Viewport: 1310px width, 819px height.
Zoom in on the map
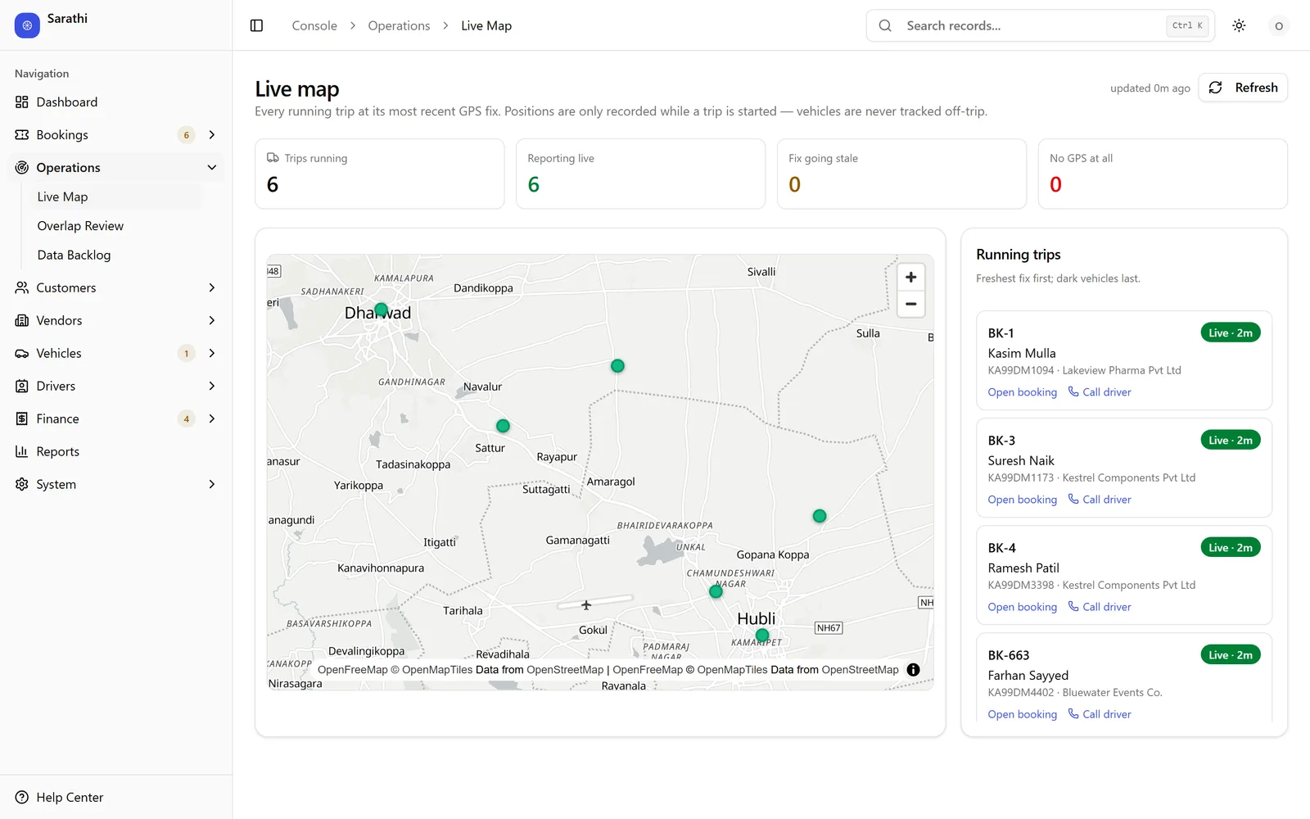[x=910, y=278]
